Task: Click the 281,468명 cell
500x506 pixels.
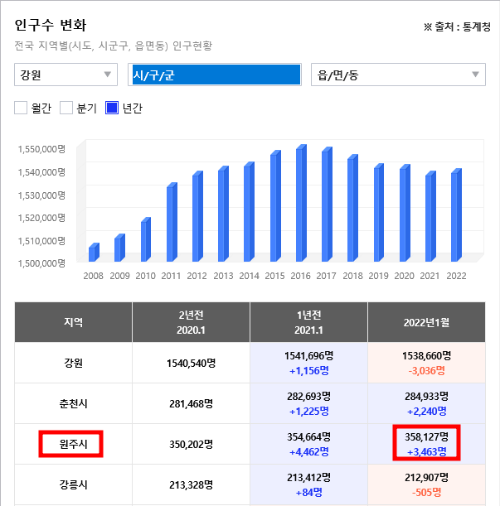Action: pos(191,403)
